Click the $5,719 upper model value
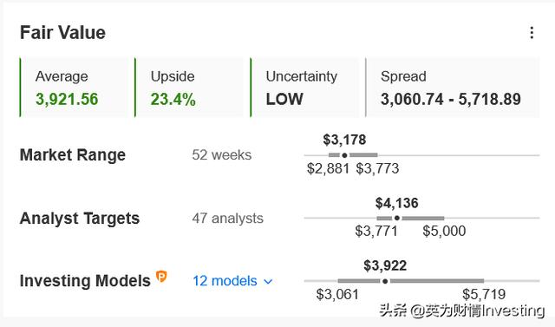 [484, 294]
